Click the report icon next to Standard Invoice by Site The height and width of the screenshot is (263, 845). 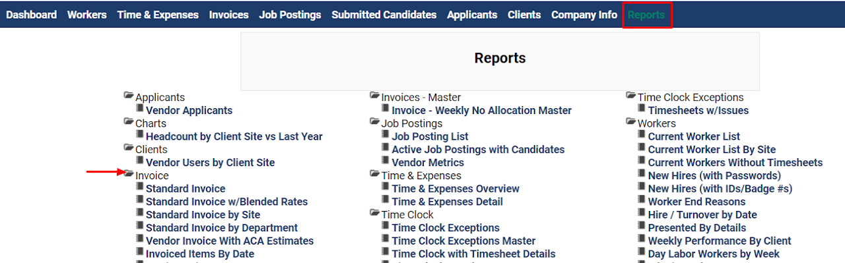tap(139, 213)
